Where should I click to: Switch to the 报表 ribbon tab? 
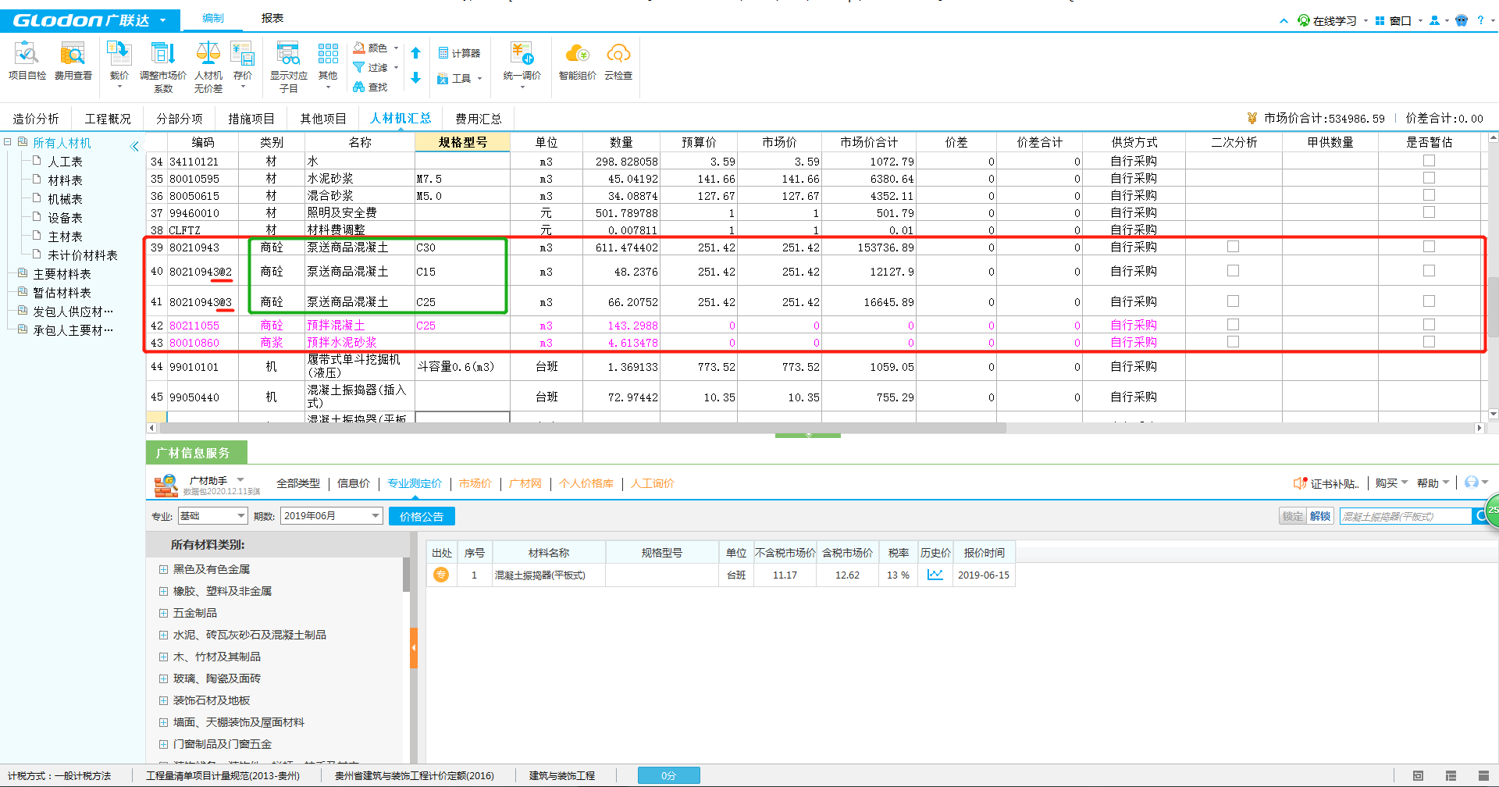pyautogui.click(x=272, y=18)
